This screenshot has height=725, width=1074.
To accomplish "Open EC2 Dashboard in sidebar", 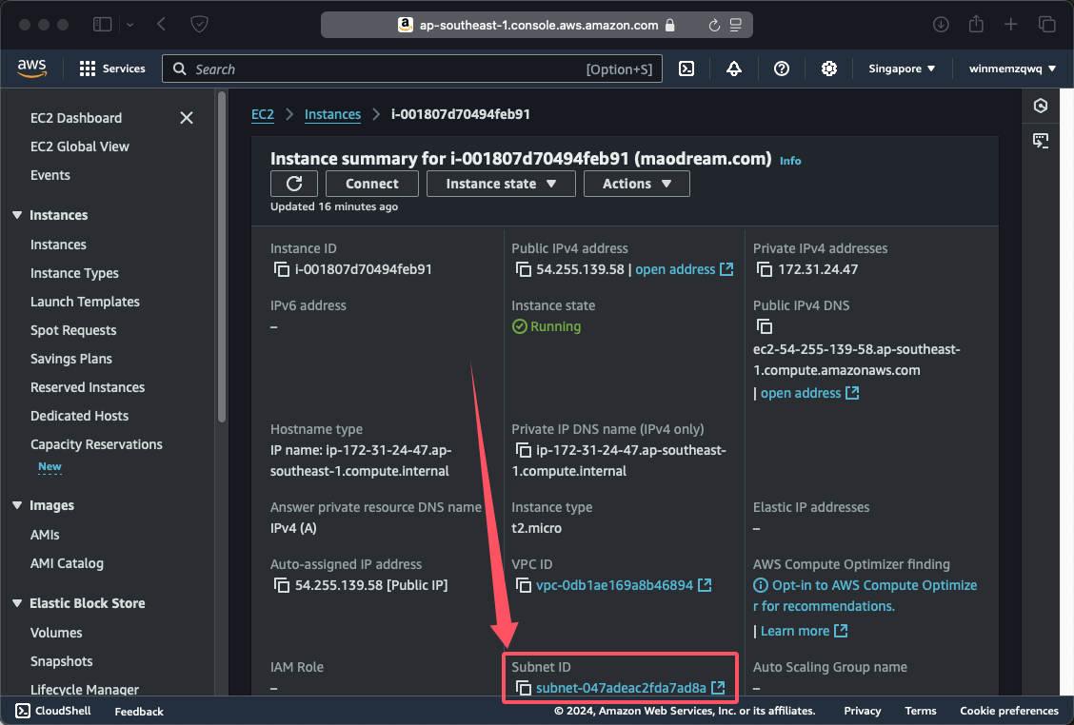I will (76, 118).
